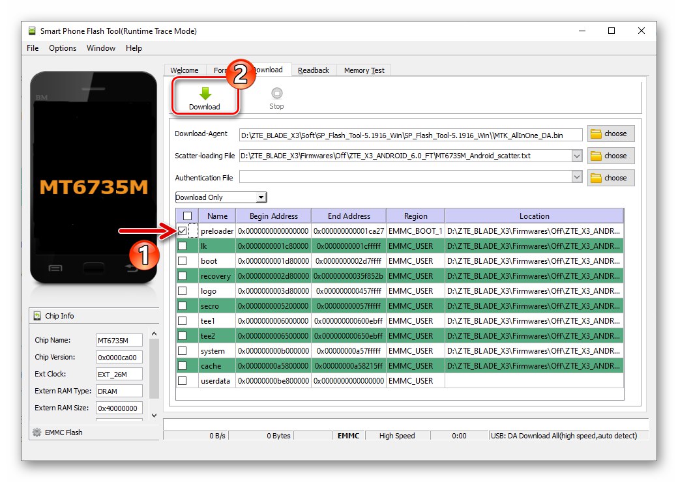Switch to the Welcome tab

[x=184, y=70]
